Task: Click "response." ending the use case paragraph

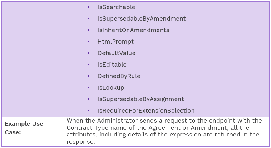Action: pyautogui.click(x=81, y=141)
